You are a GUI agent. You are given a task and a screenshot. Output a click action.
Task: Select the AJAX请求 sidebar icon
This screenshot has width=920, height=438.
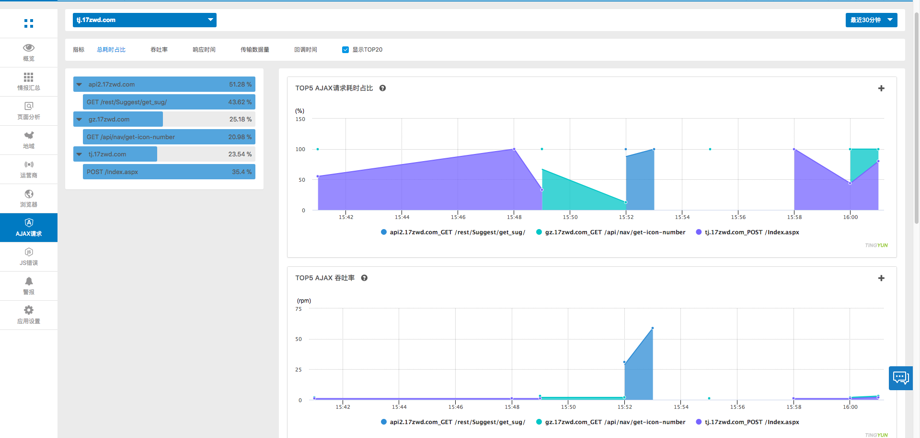coord(29,223)
